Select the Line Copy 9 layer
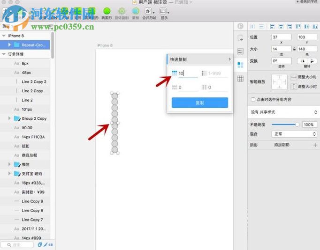The width and height of the screenshot is (320, 250). pos(25,201)
